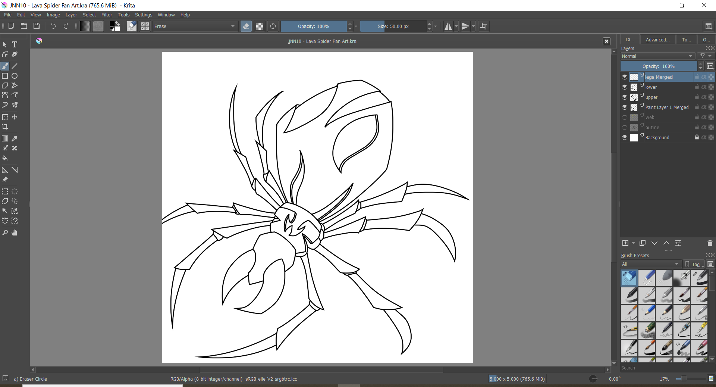The image size is (716, 387).
Task: Click the Save document icon
Action: [x=37, y=26]
